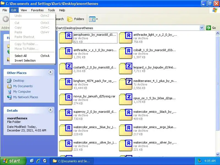The image size is (220, 165).
Task: Select watercolor_emico__silver archive icon
Action: click(126, 145)
